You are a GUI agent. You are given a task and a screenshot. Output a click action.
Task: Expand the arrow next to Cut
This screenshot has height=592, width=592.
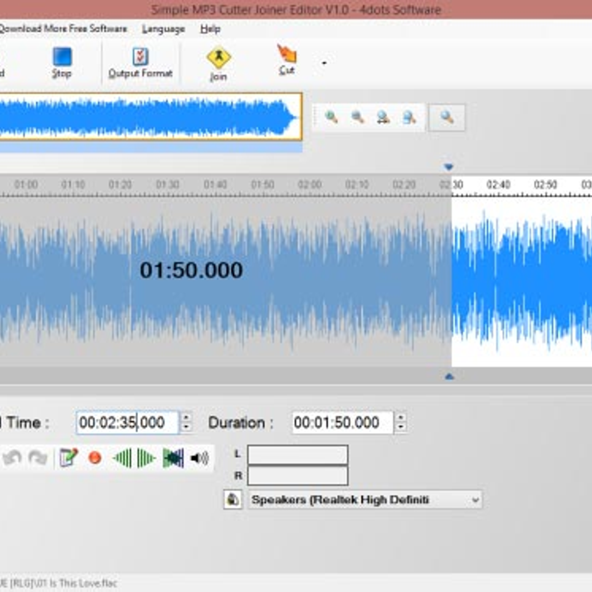tap(324, 63)
